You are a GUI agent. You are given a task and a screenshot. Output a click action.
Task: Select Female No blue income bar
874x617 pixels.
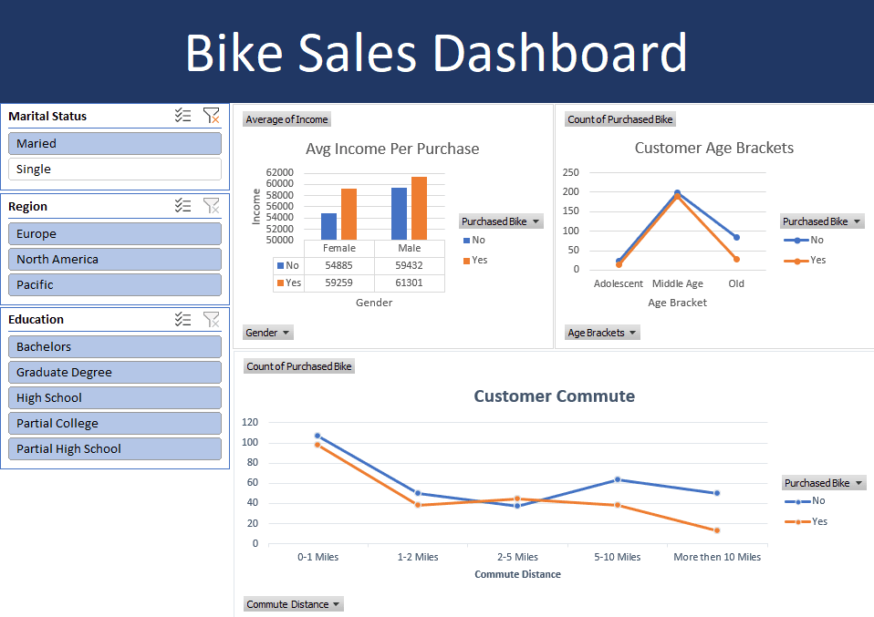(328, 227)
